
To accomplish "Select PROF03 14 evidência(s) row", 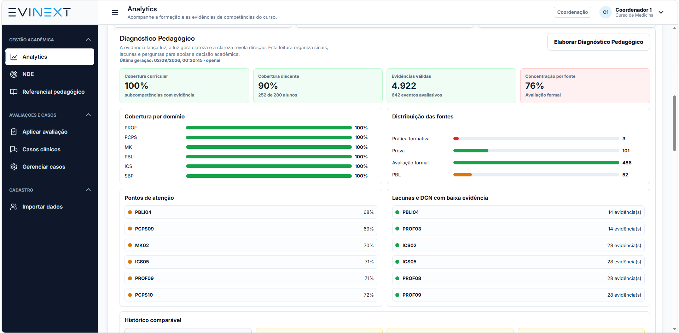I will click(518, 229).
